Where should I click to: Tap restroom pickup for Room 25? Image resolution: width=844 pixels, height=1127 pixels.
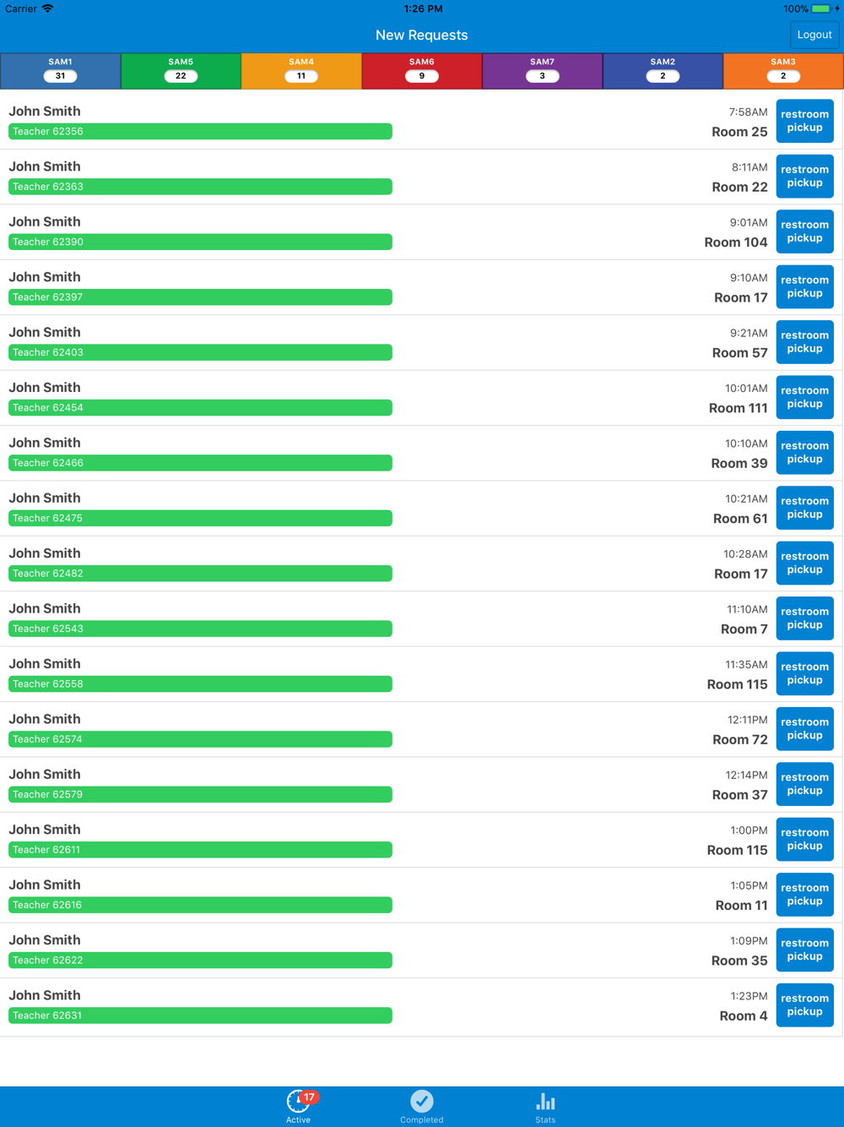805,121
